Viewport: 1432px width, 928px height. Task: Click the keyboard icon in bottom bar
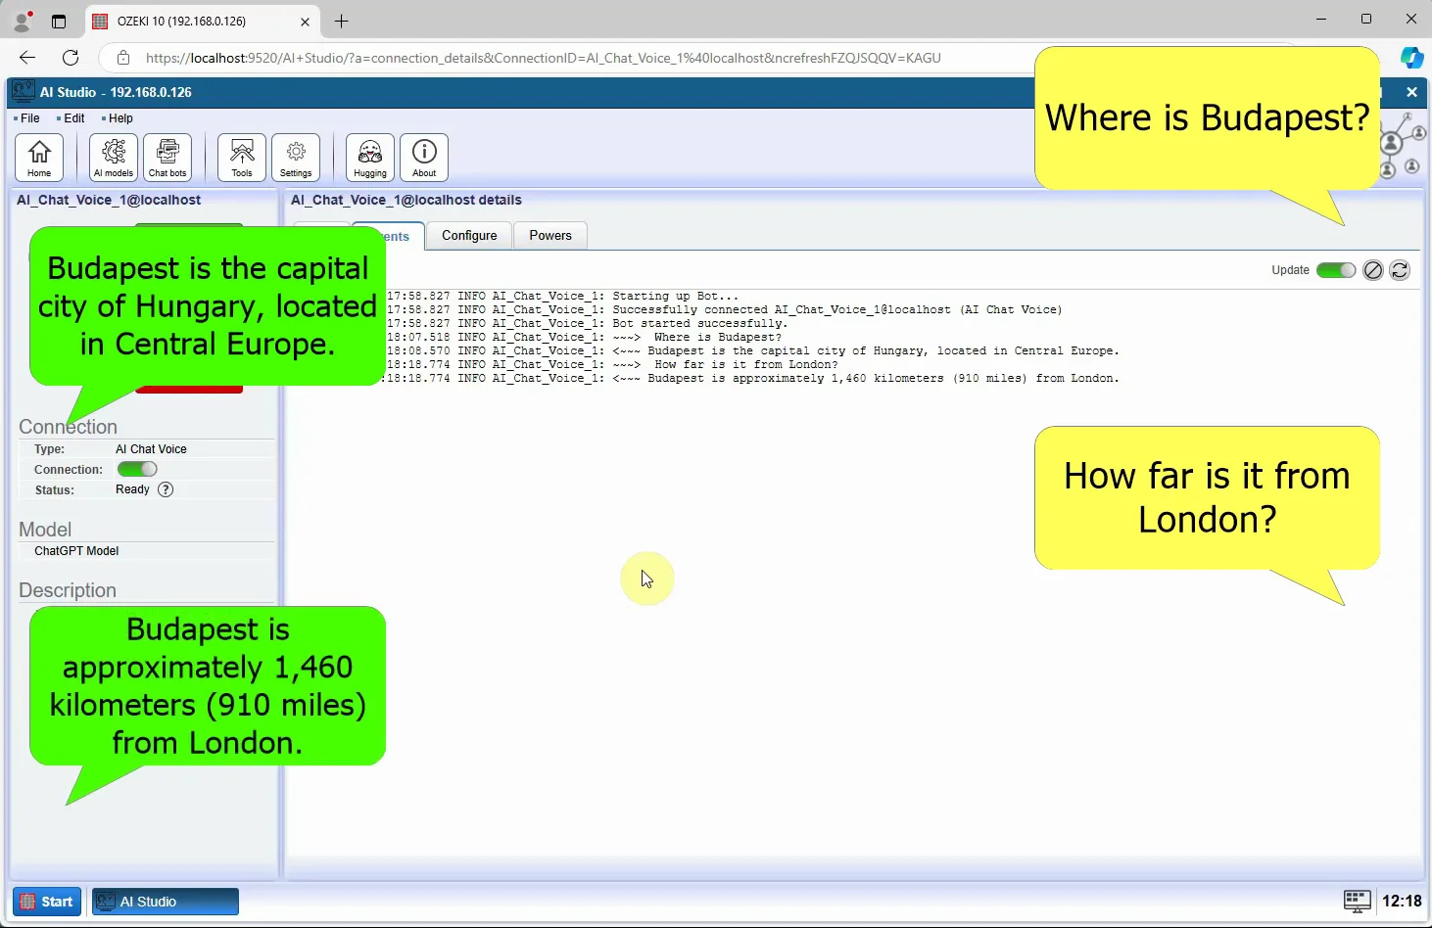tap(1357, 902)
